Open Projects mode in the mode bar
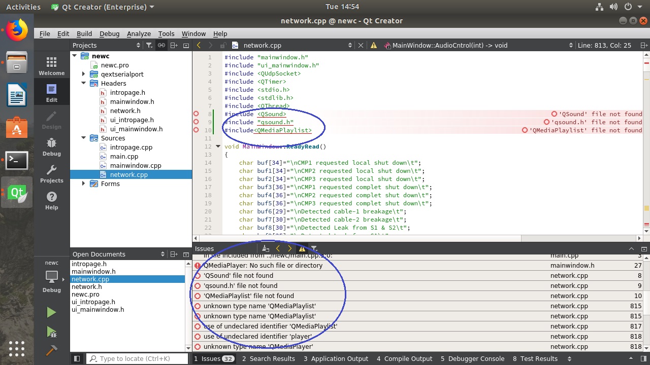Viewport: 650px width, 365px height. [51, 173]
